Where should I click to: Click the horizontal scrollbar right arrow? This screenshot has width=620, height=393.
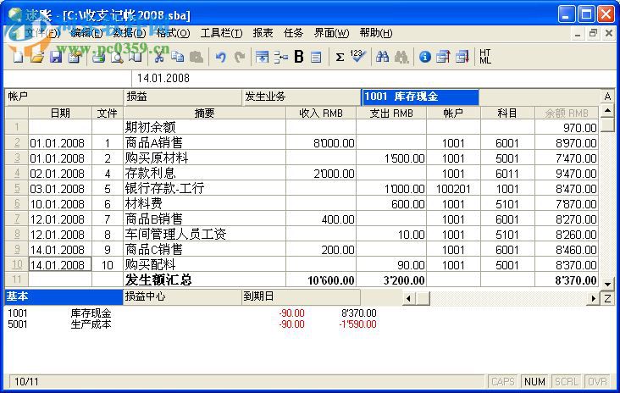pyautogui.click(x=593, y=298)
